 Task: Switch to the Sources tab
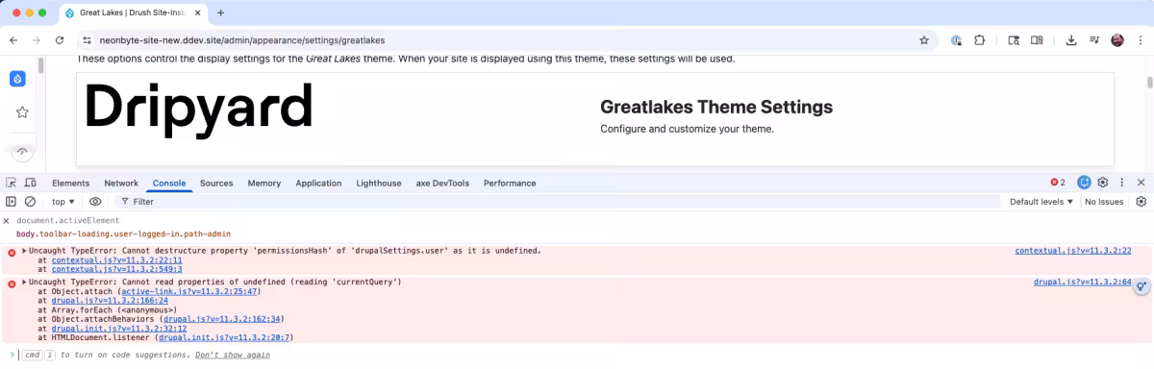pyautogui.click(x=216, y=183)
